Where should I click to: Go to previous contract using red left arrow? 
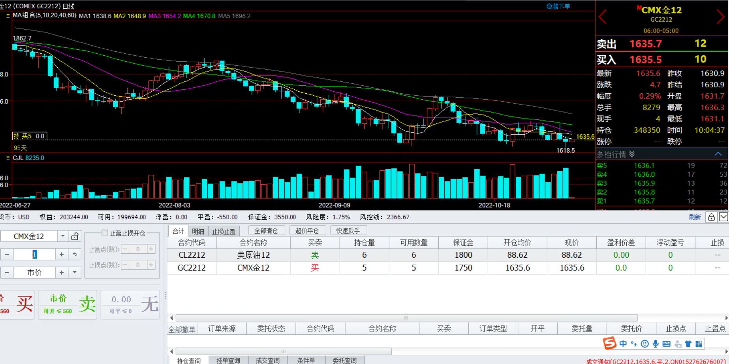603,17
